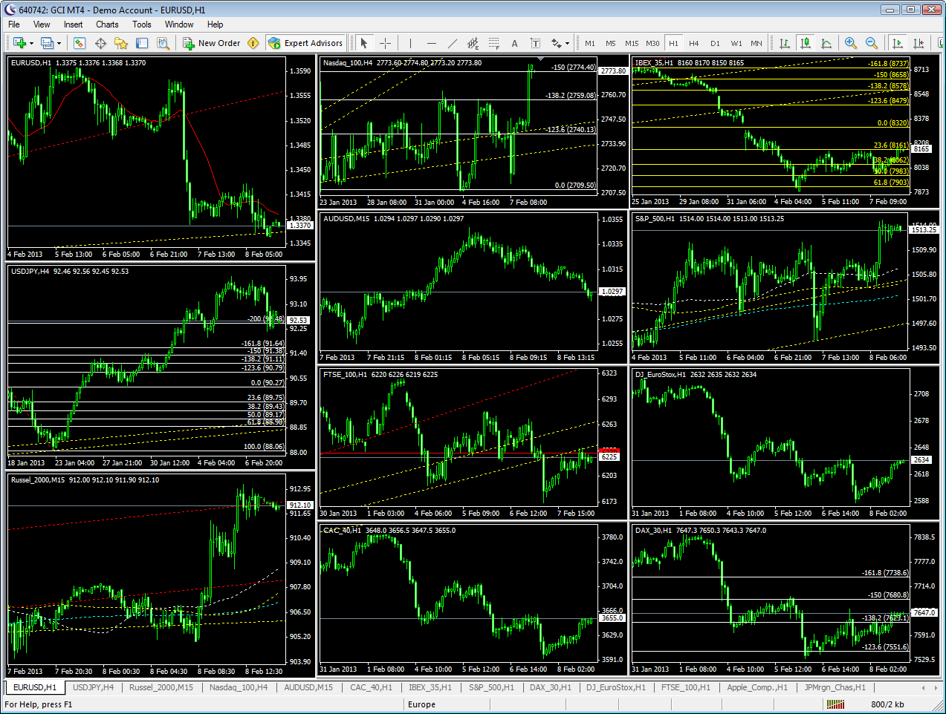Open the Navigator panel with star icon
The height and width of the screenshot is (714, 946).
[x=121, y=43]
